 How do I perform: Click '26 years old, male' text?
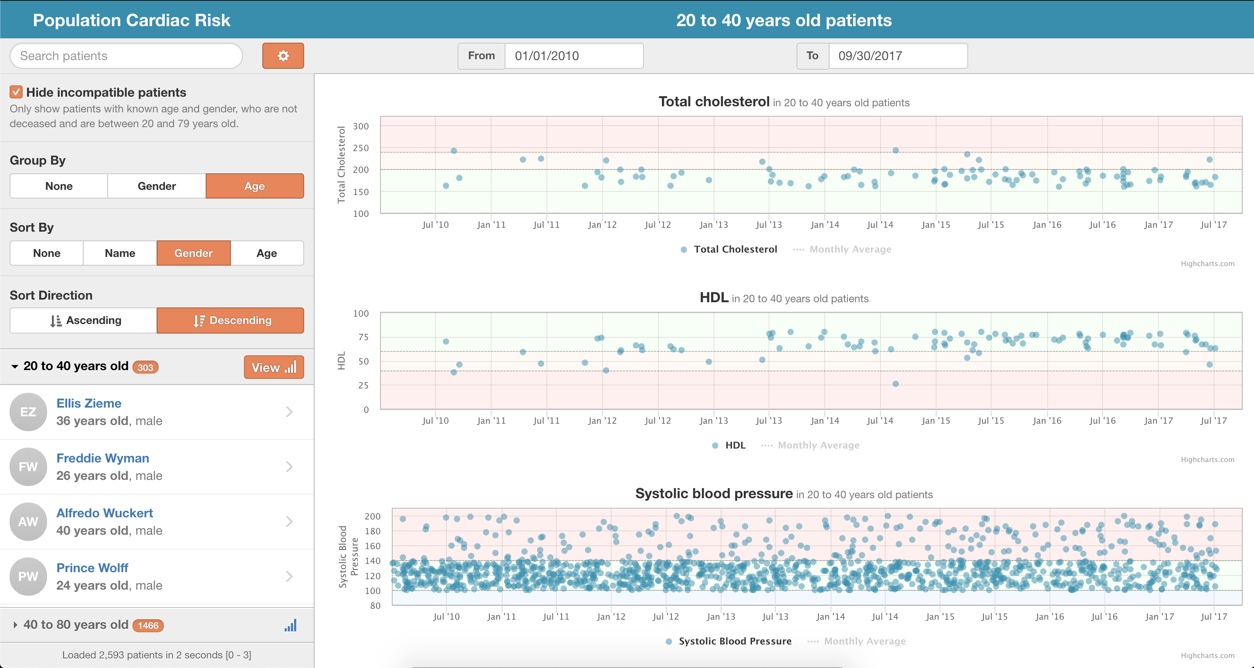coord(109,476)
